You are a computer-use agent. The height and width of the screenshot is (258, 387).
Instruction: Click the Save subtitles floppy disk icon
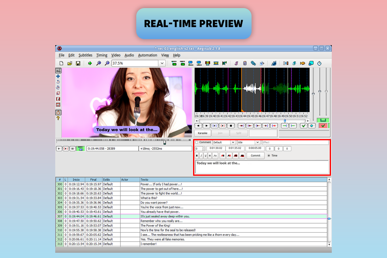[x=78, y=63]
